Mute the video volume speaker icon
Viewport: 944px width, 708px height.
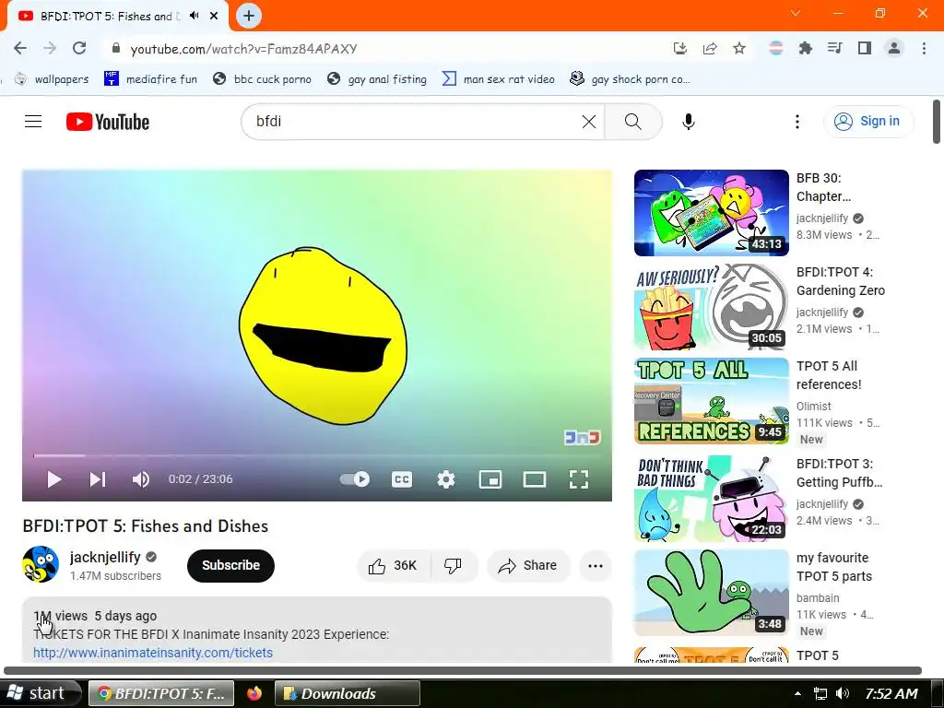click(x=141, y=479)
